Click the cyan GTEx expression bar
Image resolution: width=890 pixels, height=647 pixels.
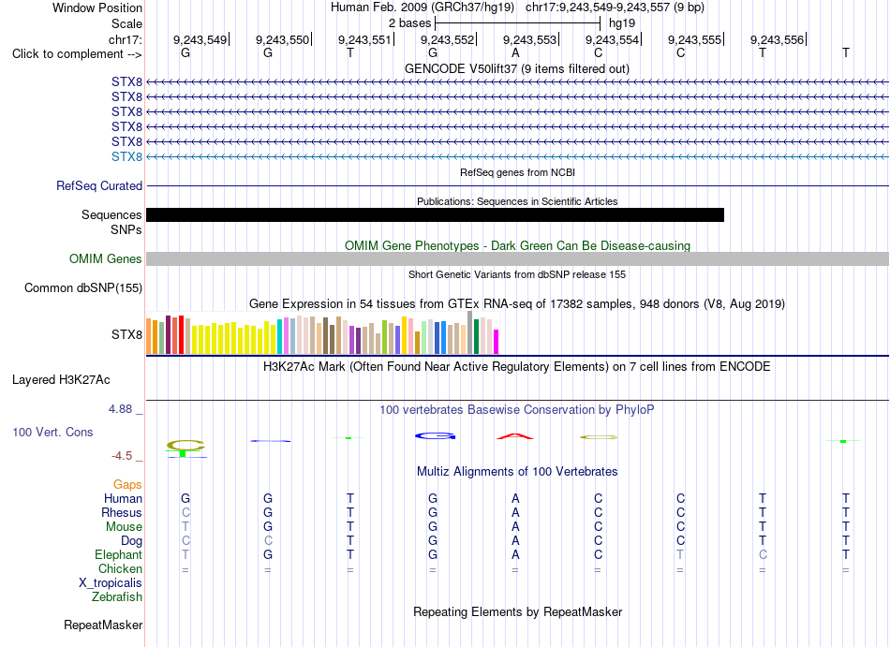pyautogui.click(x=280, y=337)
